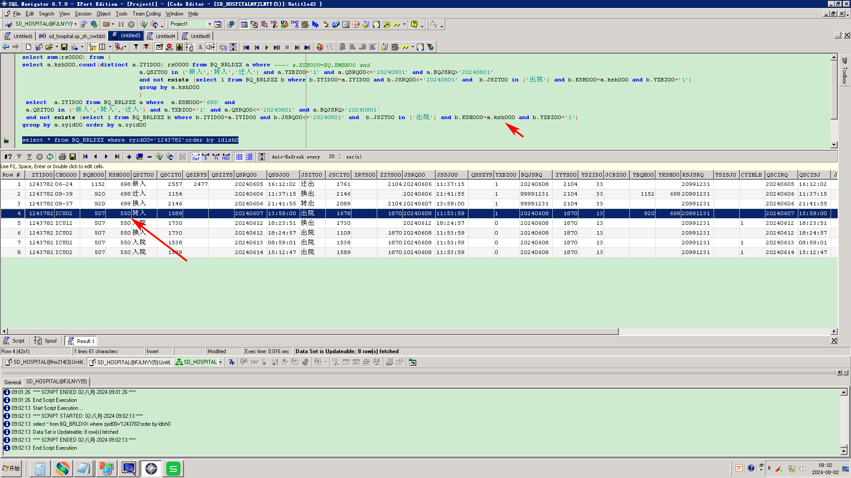Toggle the grid table view button
Image resolution: width=851 pixels, height=478 pixels.
[239, 157]
